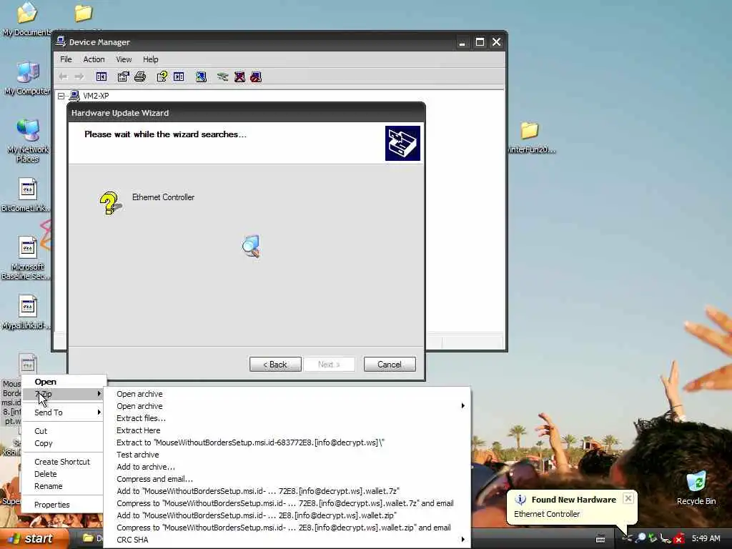
Task: Click the taskbar clock showing 5:49 AM
Action: tap(706, 539)
